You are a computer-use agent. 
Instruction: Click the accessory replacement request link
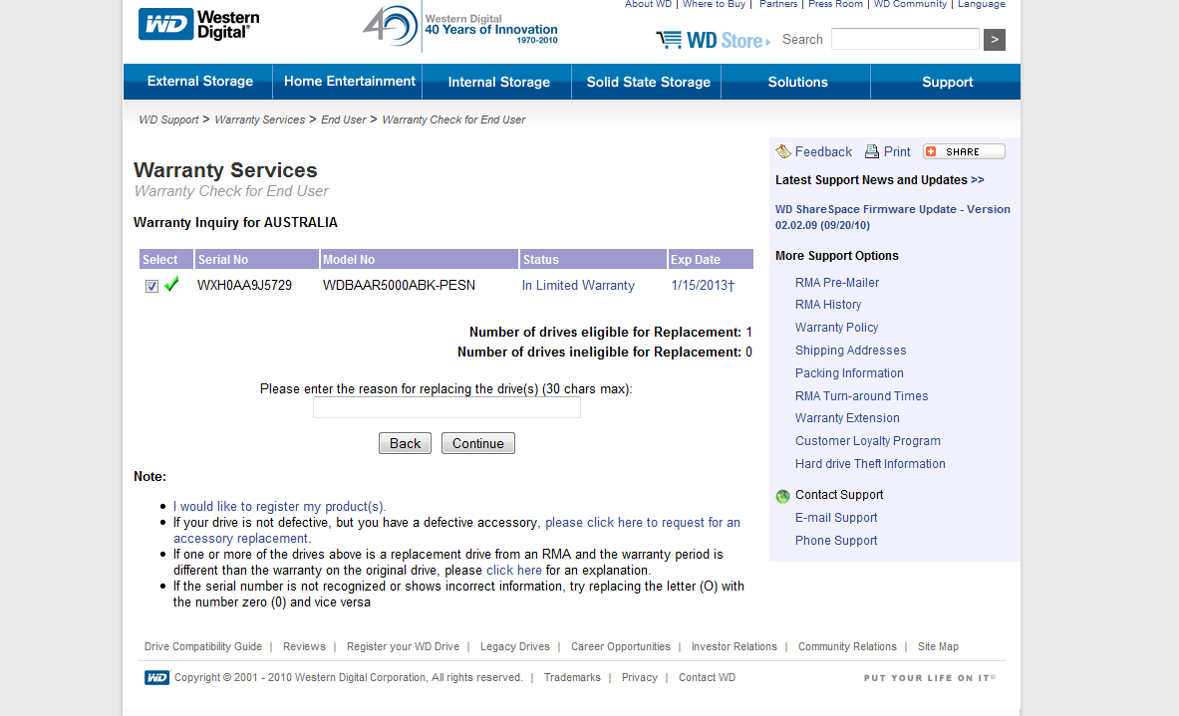click(643, 522)
